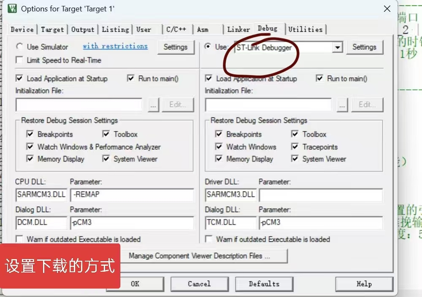Image resolution: width=422 pixels, height=297 pixels.
Task: Click the ST-Link Initialization File field
Action: [268, 105]
